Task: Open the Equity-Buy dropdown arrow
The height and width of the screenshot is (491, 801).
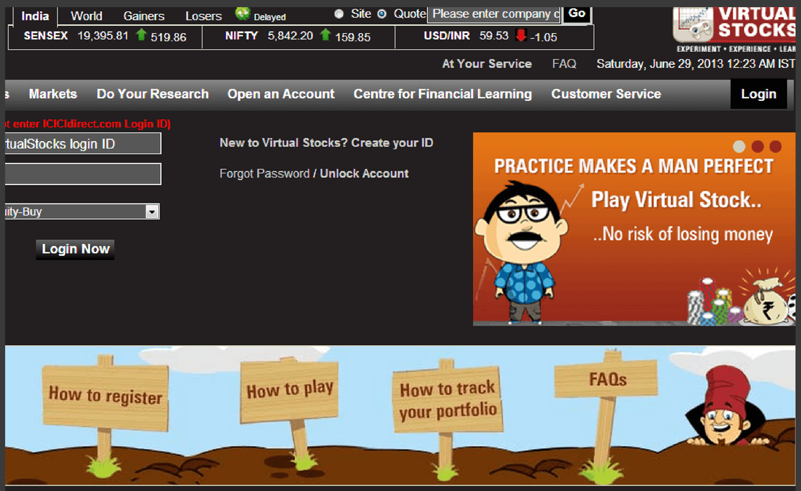Action: click(152, 212)
